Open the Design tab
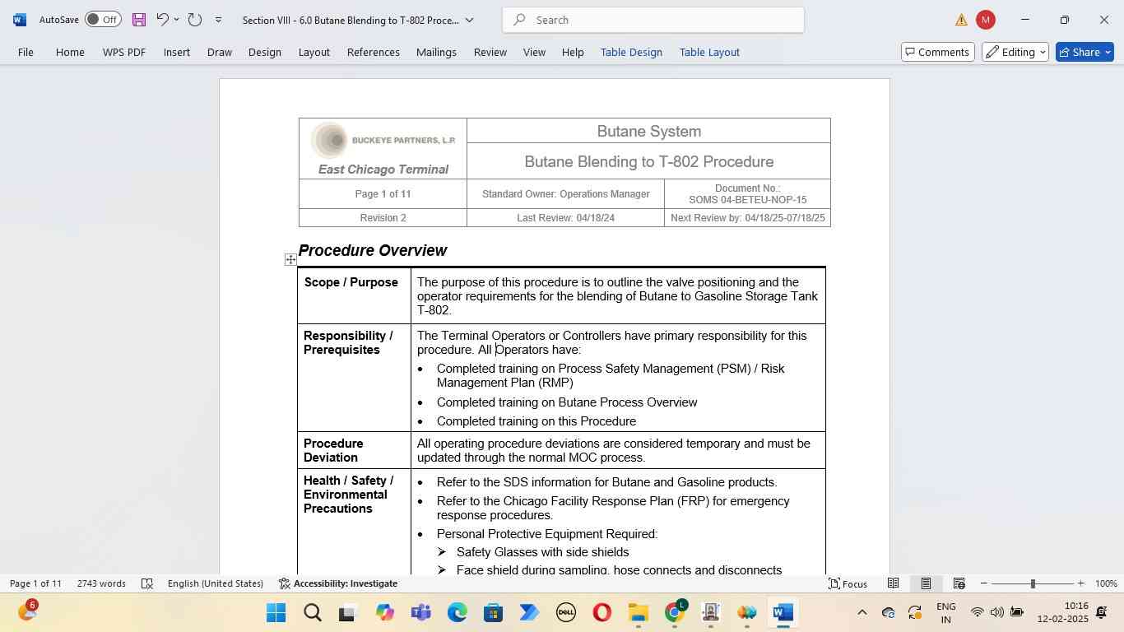The image size is (1124, 632). pos(265,52)
